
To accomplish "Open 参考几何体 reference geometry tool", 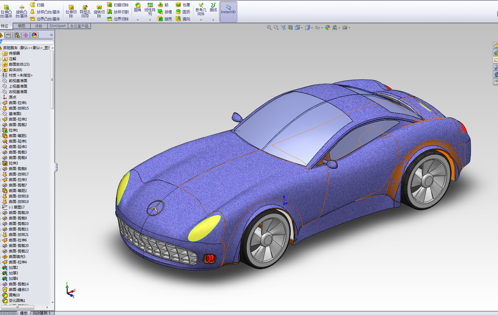I will 201,9.
